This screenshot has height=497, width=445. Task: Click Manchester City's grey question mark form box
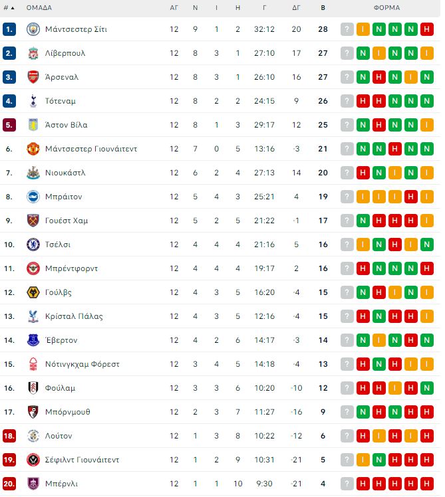(347, 29)
